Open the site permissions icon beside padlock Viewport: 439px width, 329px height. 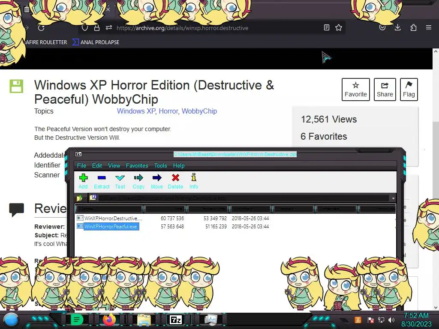[109, 28]
